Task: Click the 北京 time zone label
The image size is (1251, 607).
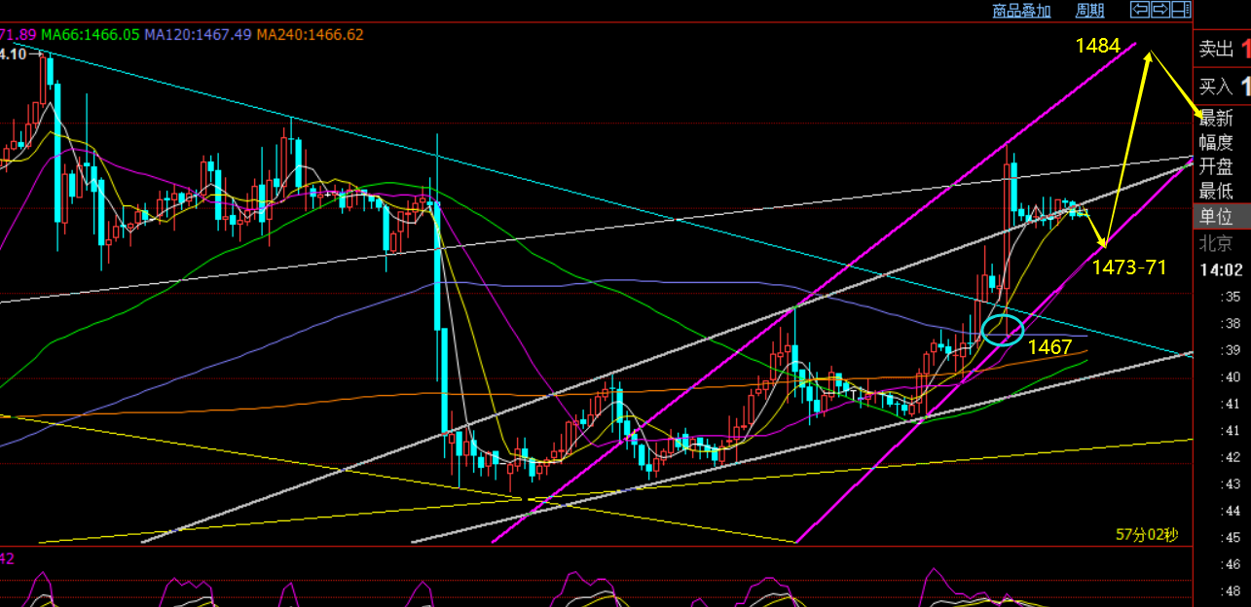Action: (x=1216, y=243)
